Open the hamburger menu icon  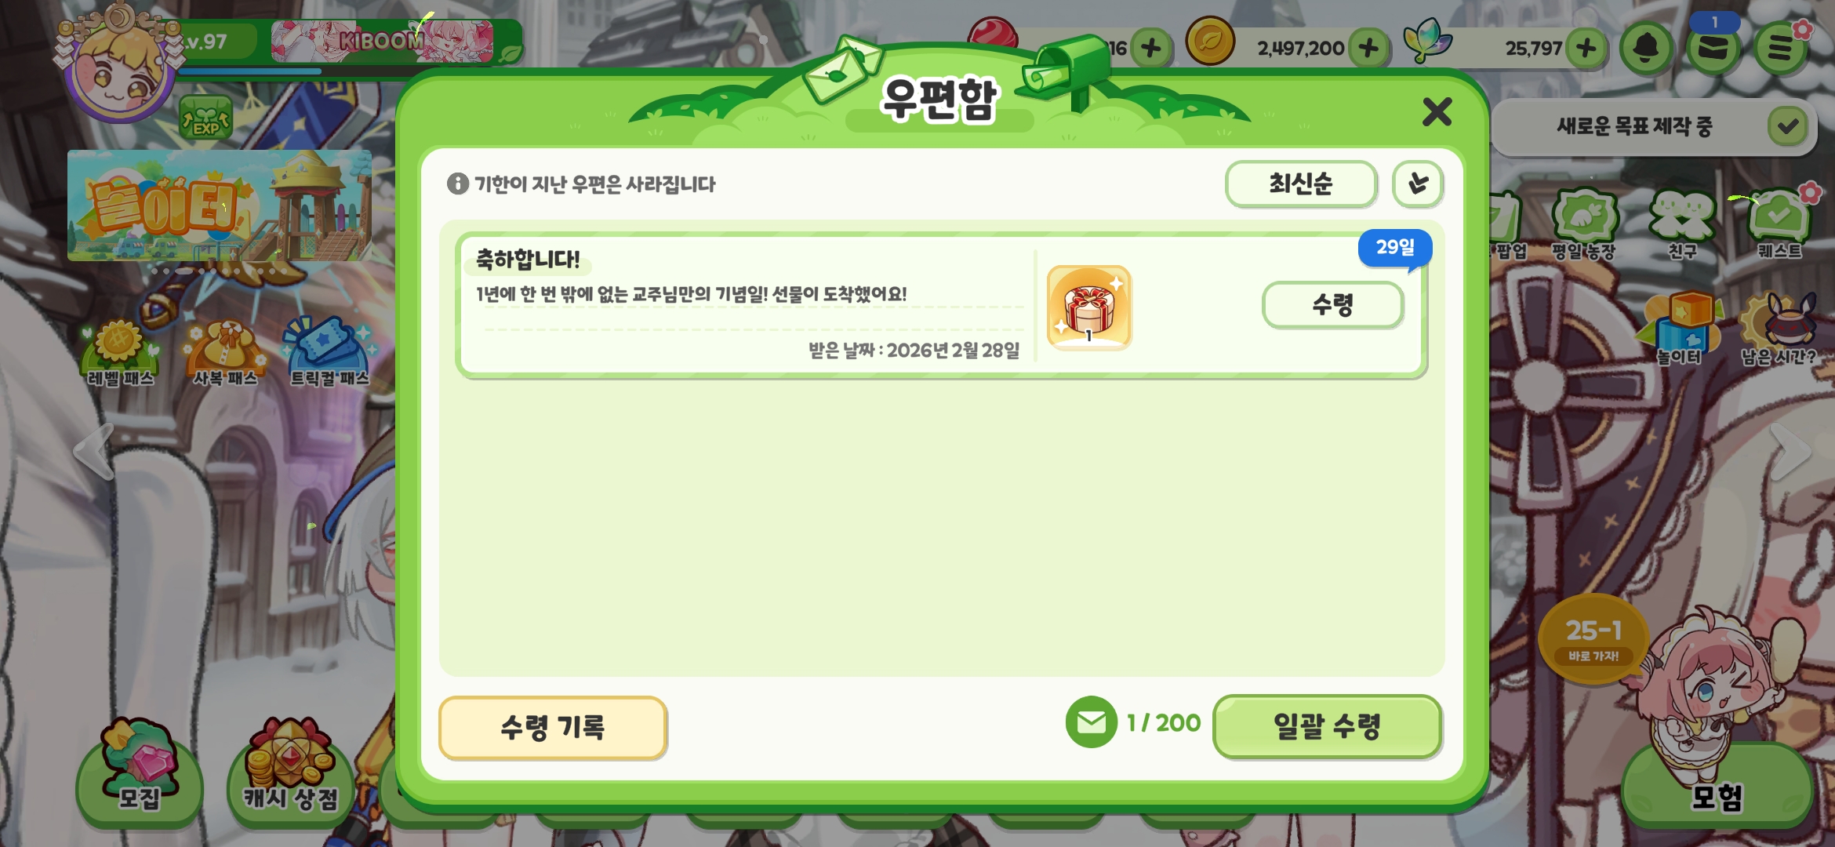(x=1780, y=48)
